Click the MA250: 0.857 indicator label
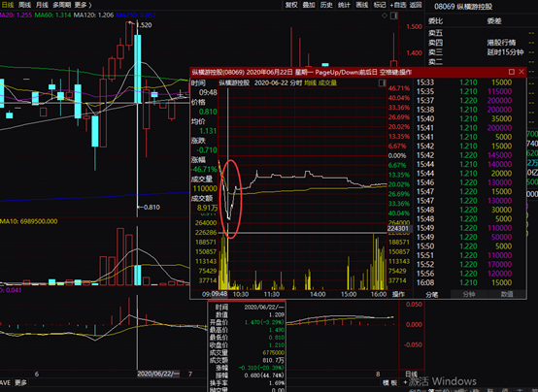This screenshot has height=392, width=538. coord(136,16)
